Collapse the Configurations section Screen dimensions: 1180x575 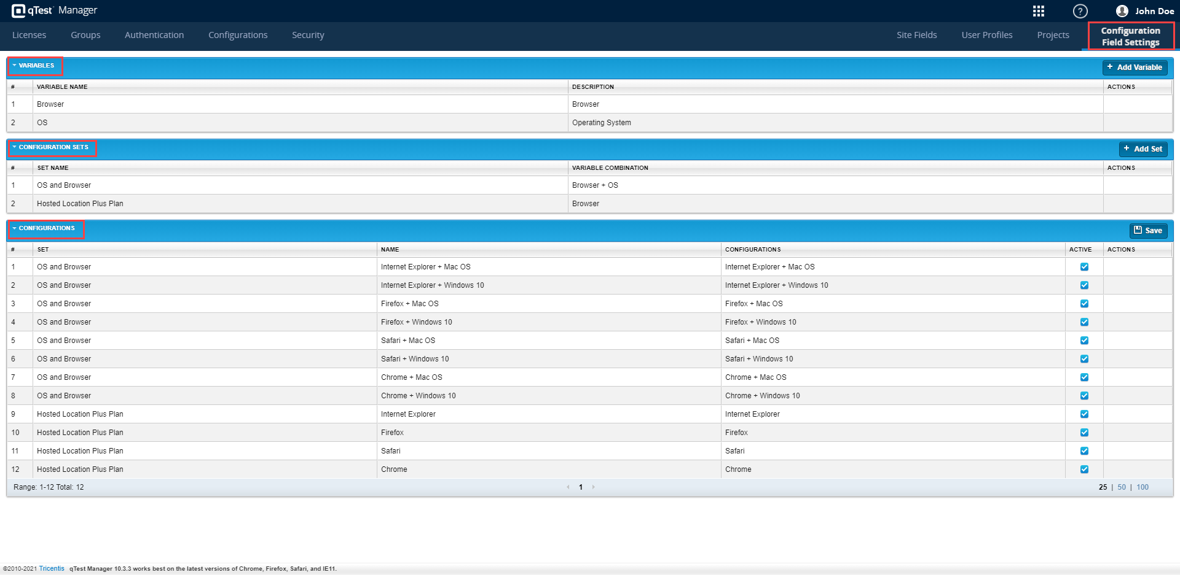click(14, 228)
